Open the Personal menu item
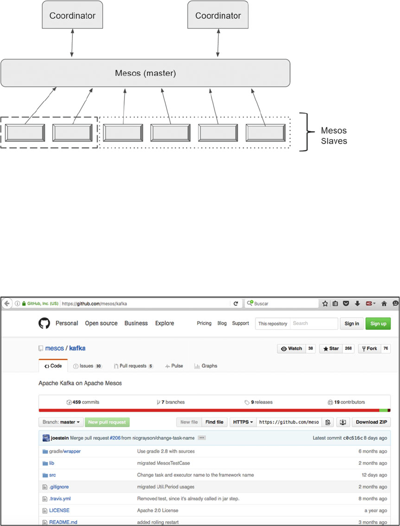The width and height of the screenshot is (400, 526). (x=67, y=323)
